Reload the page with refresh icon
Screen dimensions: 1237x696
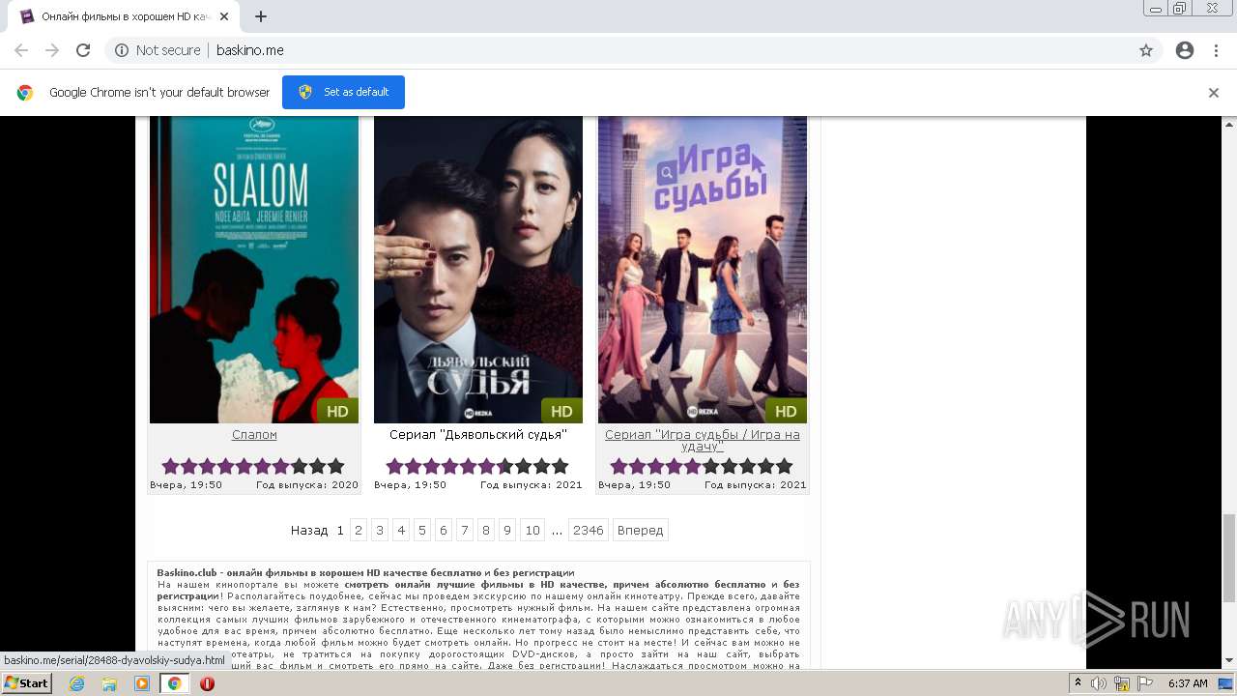83,50
